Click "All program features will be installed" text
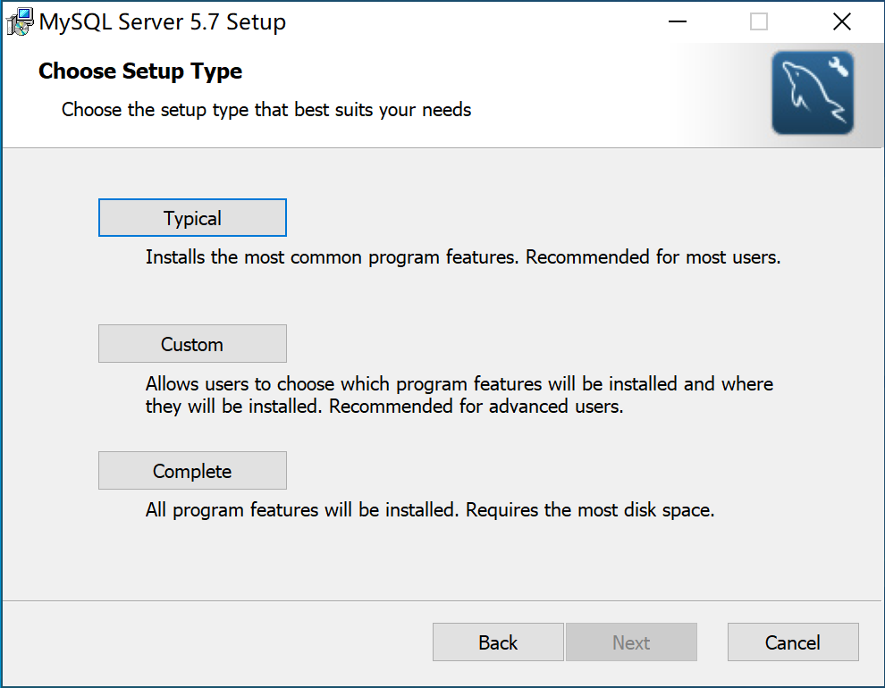885x688 pixels. pyautogui.click(x=302, y=511)
